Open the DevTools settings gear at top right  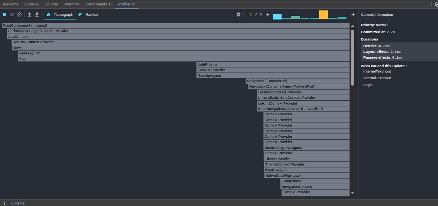click(x=436, y=4)
